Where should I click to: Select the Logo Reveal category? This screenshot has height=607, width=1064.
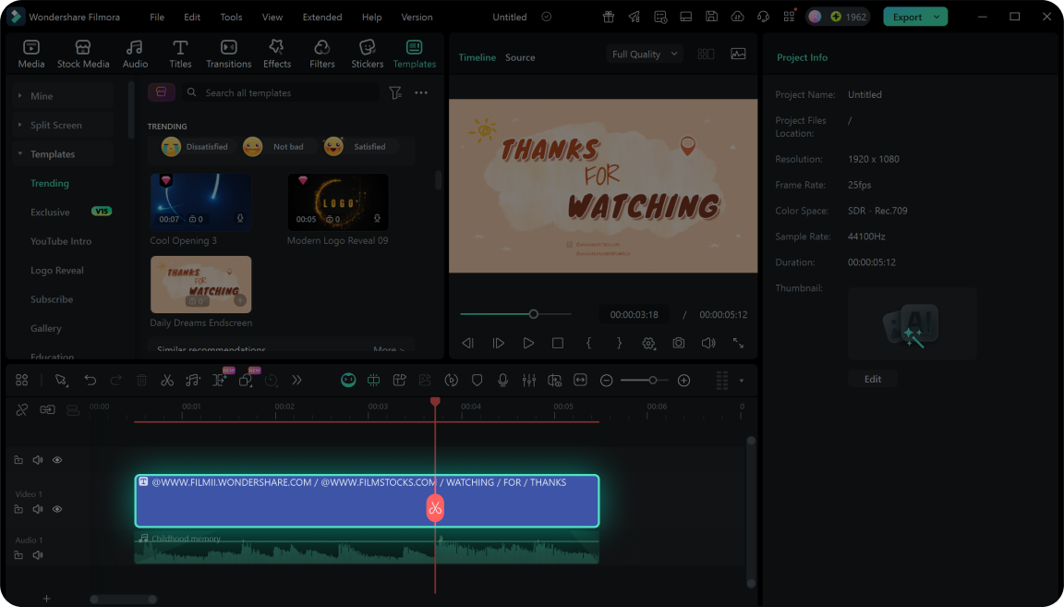[57, 270]
